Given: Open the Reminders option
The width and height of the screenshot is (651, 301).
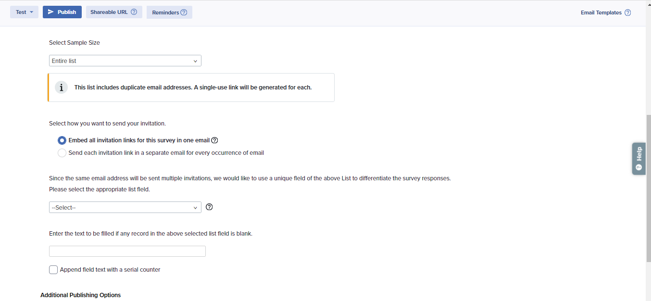Looking at the screenshot, I should (x=165, y=13).
